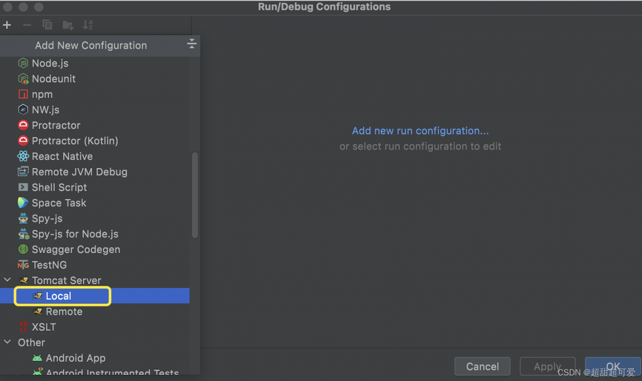
Task: Click the Protractor icon
Action: pos(23,125)
